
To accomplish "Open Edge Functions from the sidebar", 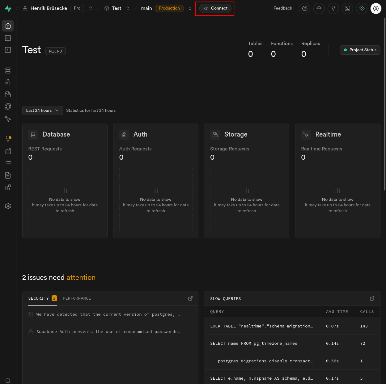I will tap(8, 107).
